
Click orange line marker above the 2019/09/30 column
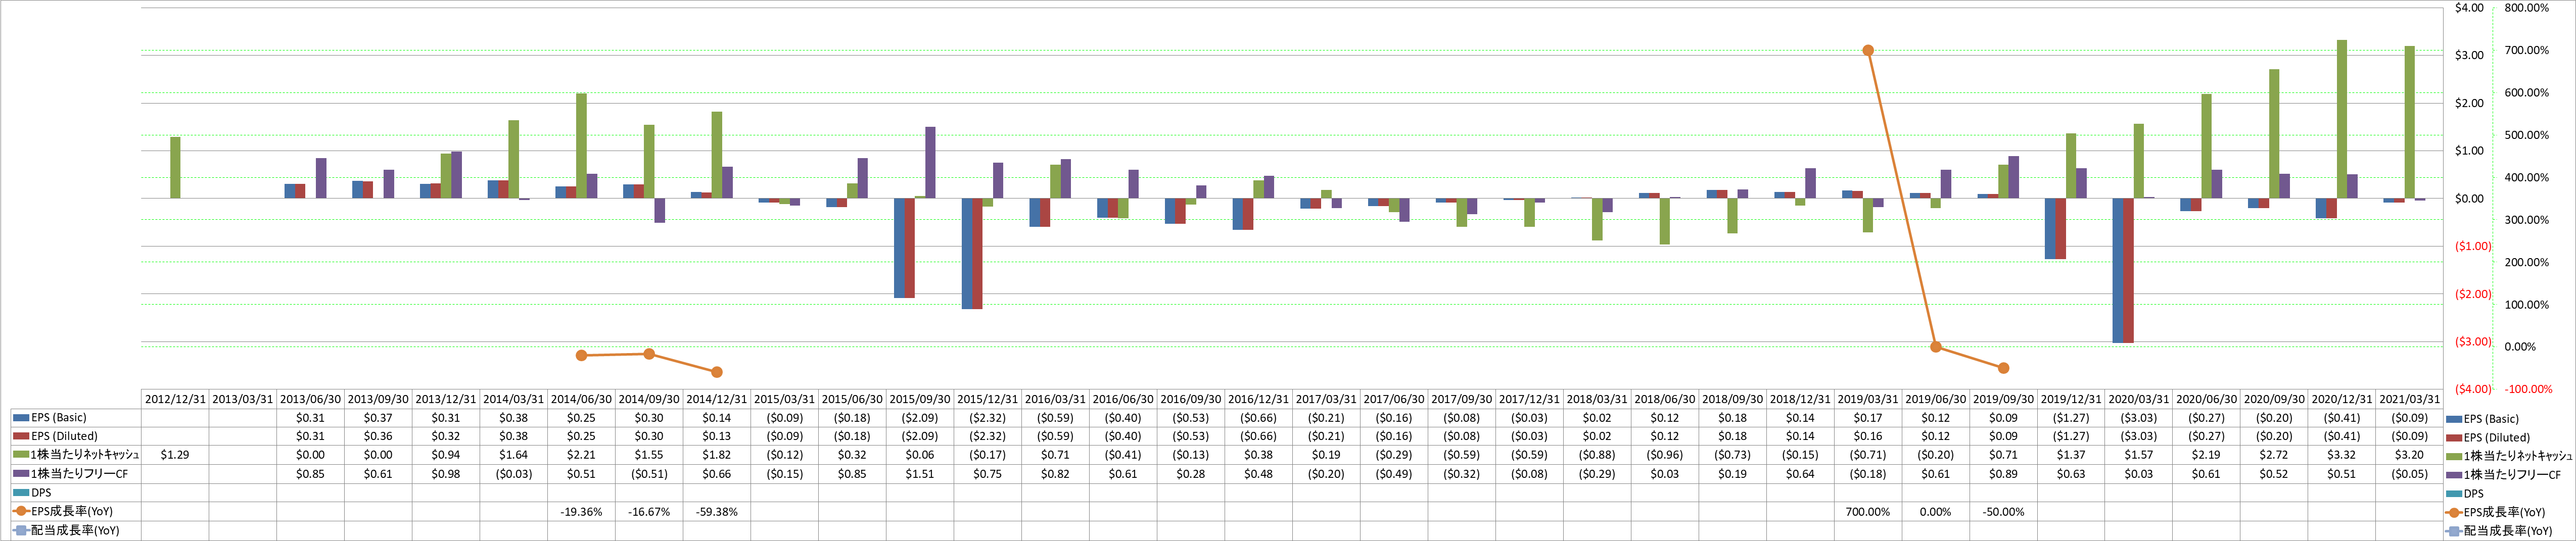pos(2003,368)
